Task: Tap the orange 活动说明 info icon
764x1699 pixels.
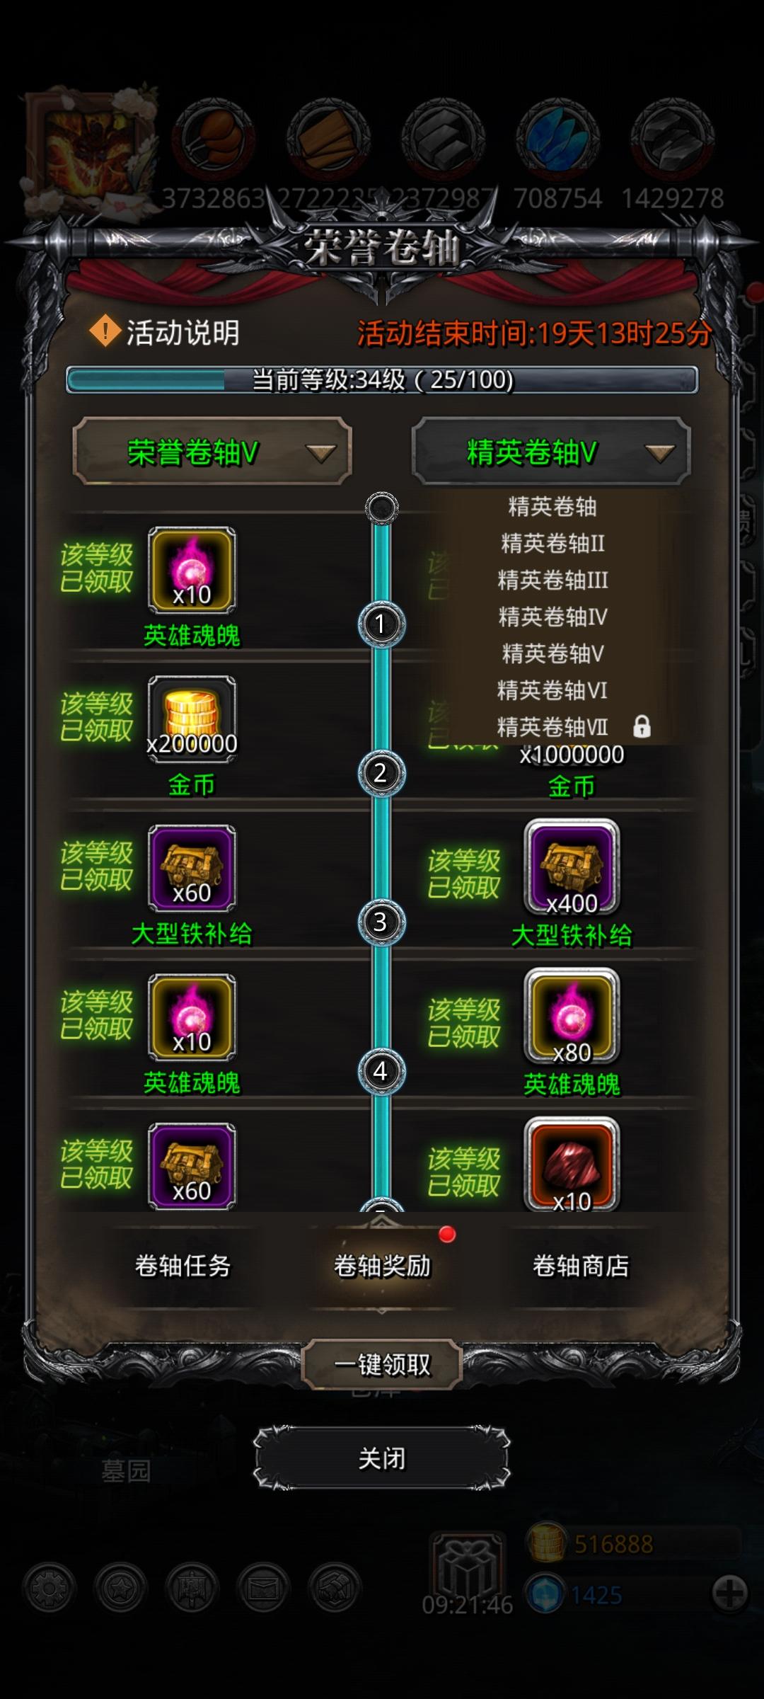Action: point(105,331)
